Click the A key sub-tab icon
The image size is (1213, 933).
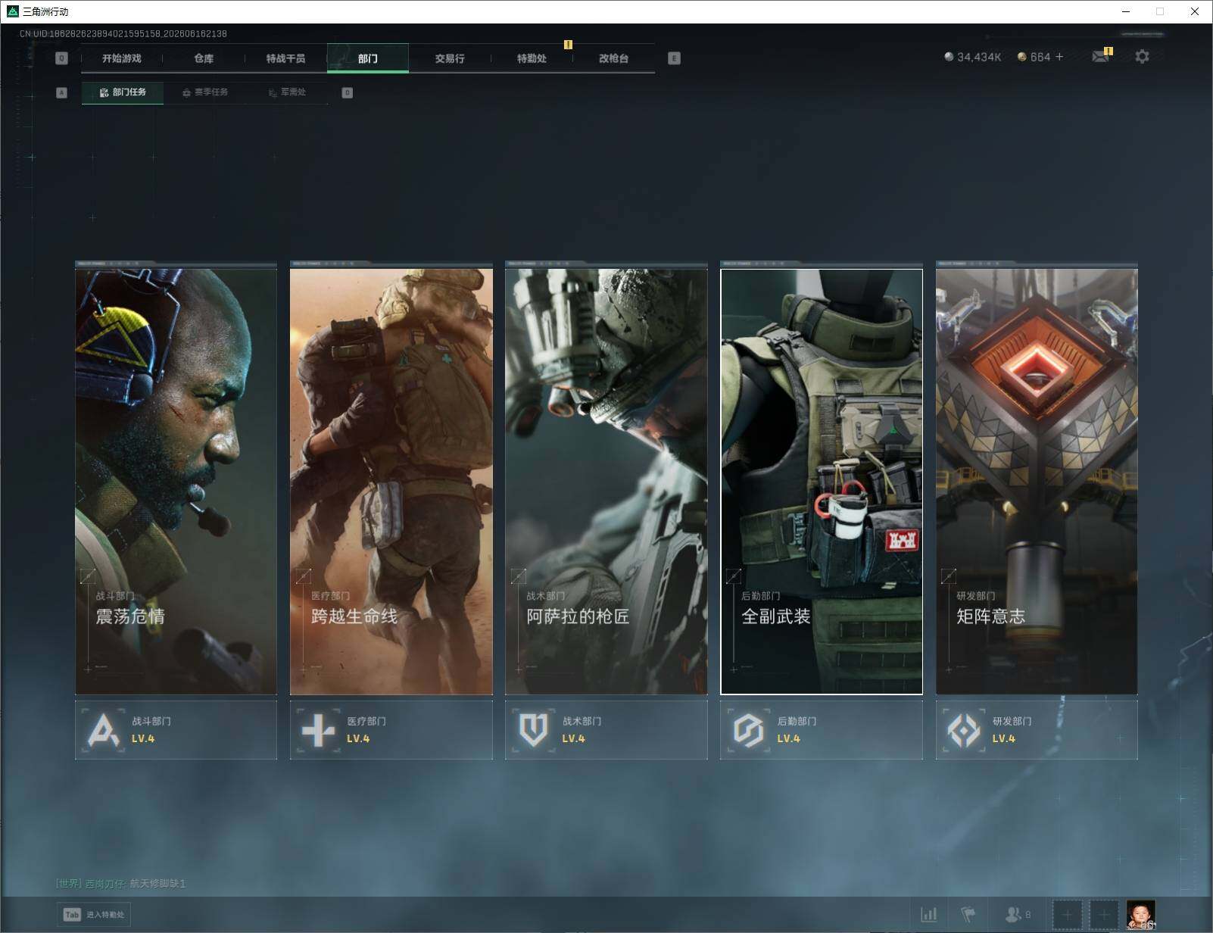(62, 93)
